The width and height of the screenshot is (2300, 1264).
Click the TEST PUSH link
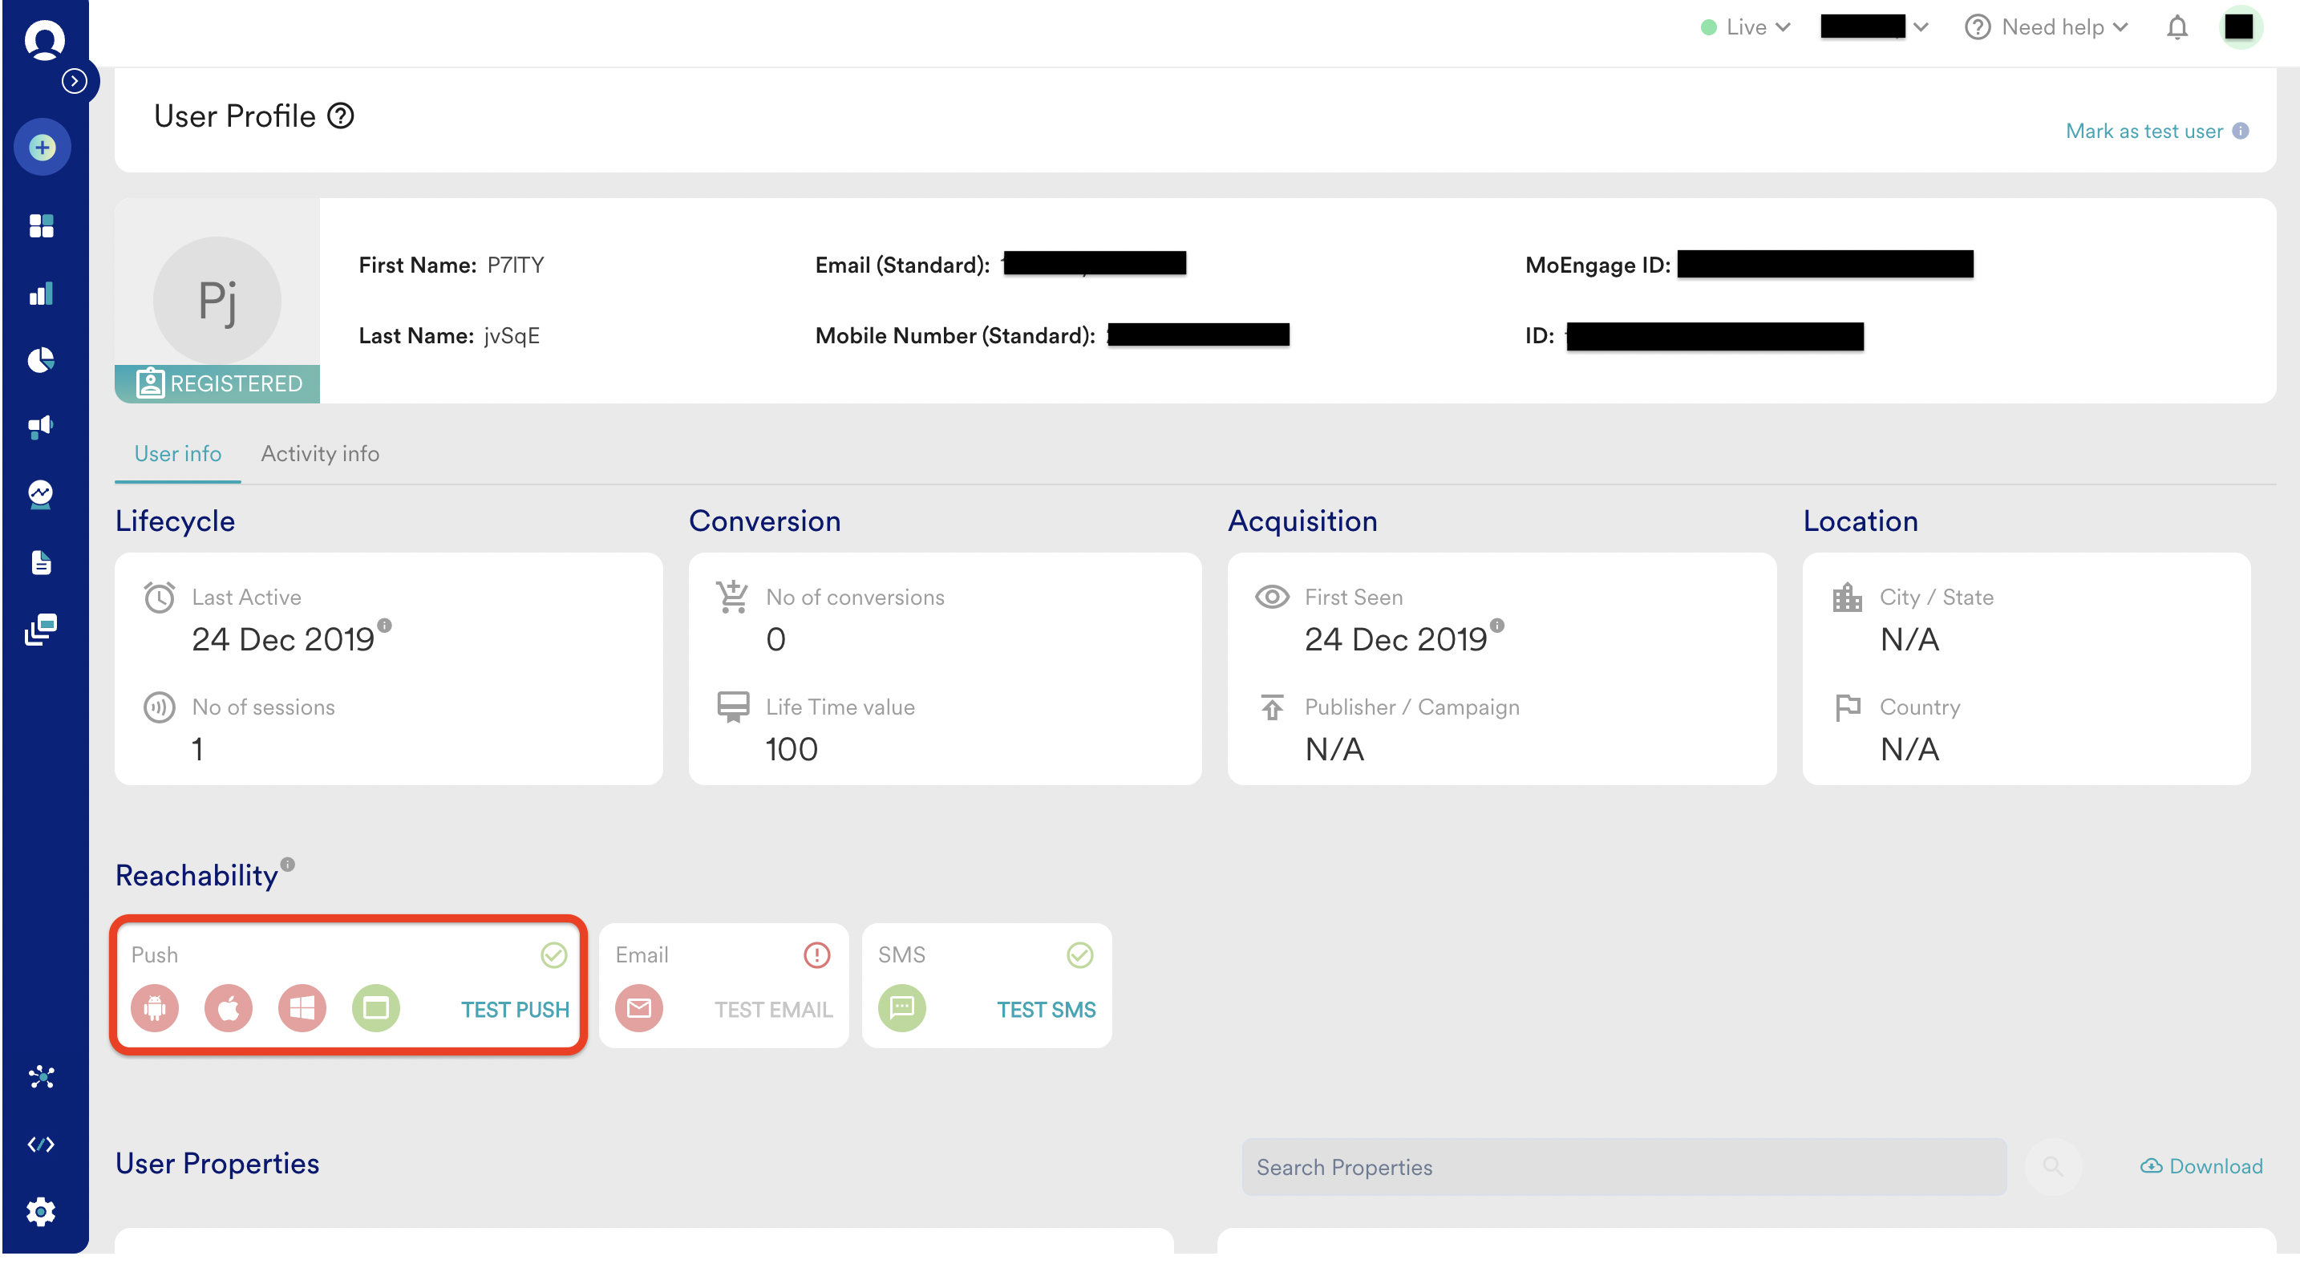pyautogui.click(x=515, y=1010)
